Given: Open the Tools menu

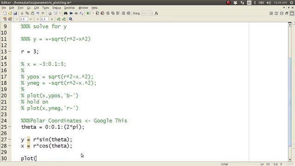Looking at the screenshot, I should (x=45, y=8).
